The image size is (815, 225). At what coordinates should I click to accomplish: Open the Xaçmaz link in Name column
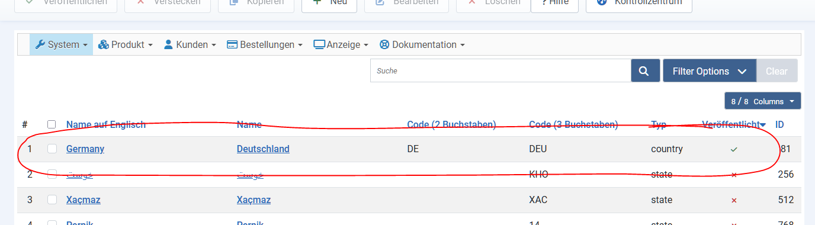[254, 200]
